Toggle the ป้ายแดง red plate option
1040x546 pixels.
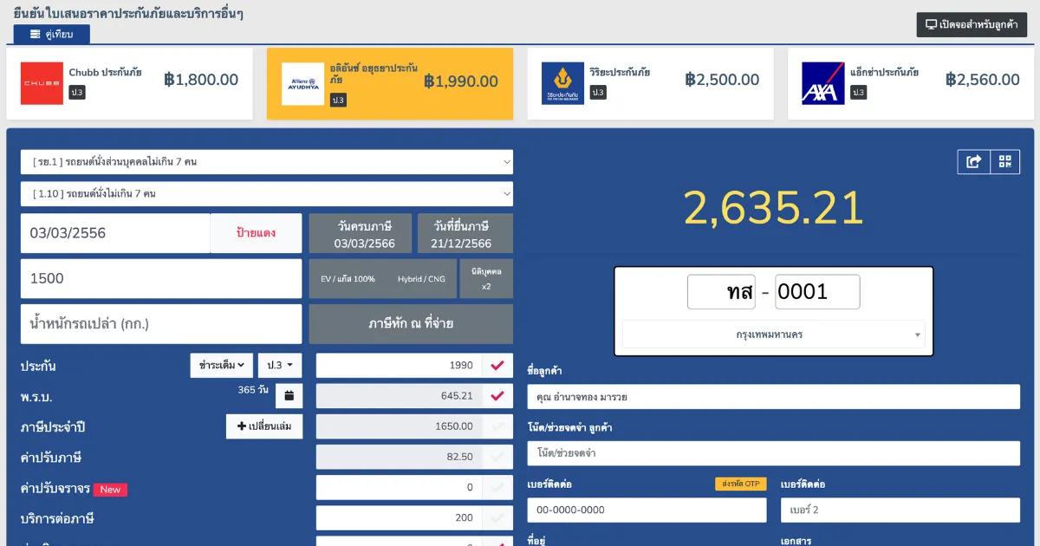coord(256,233)
